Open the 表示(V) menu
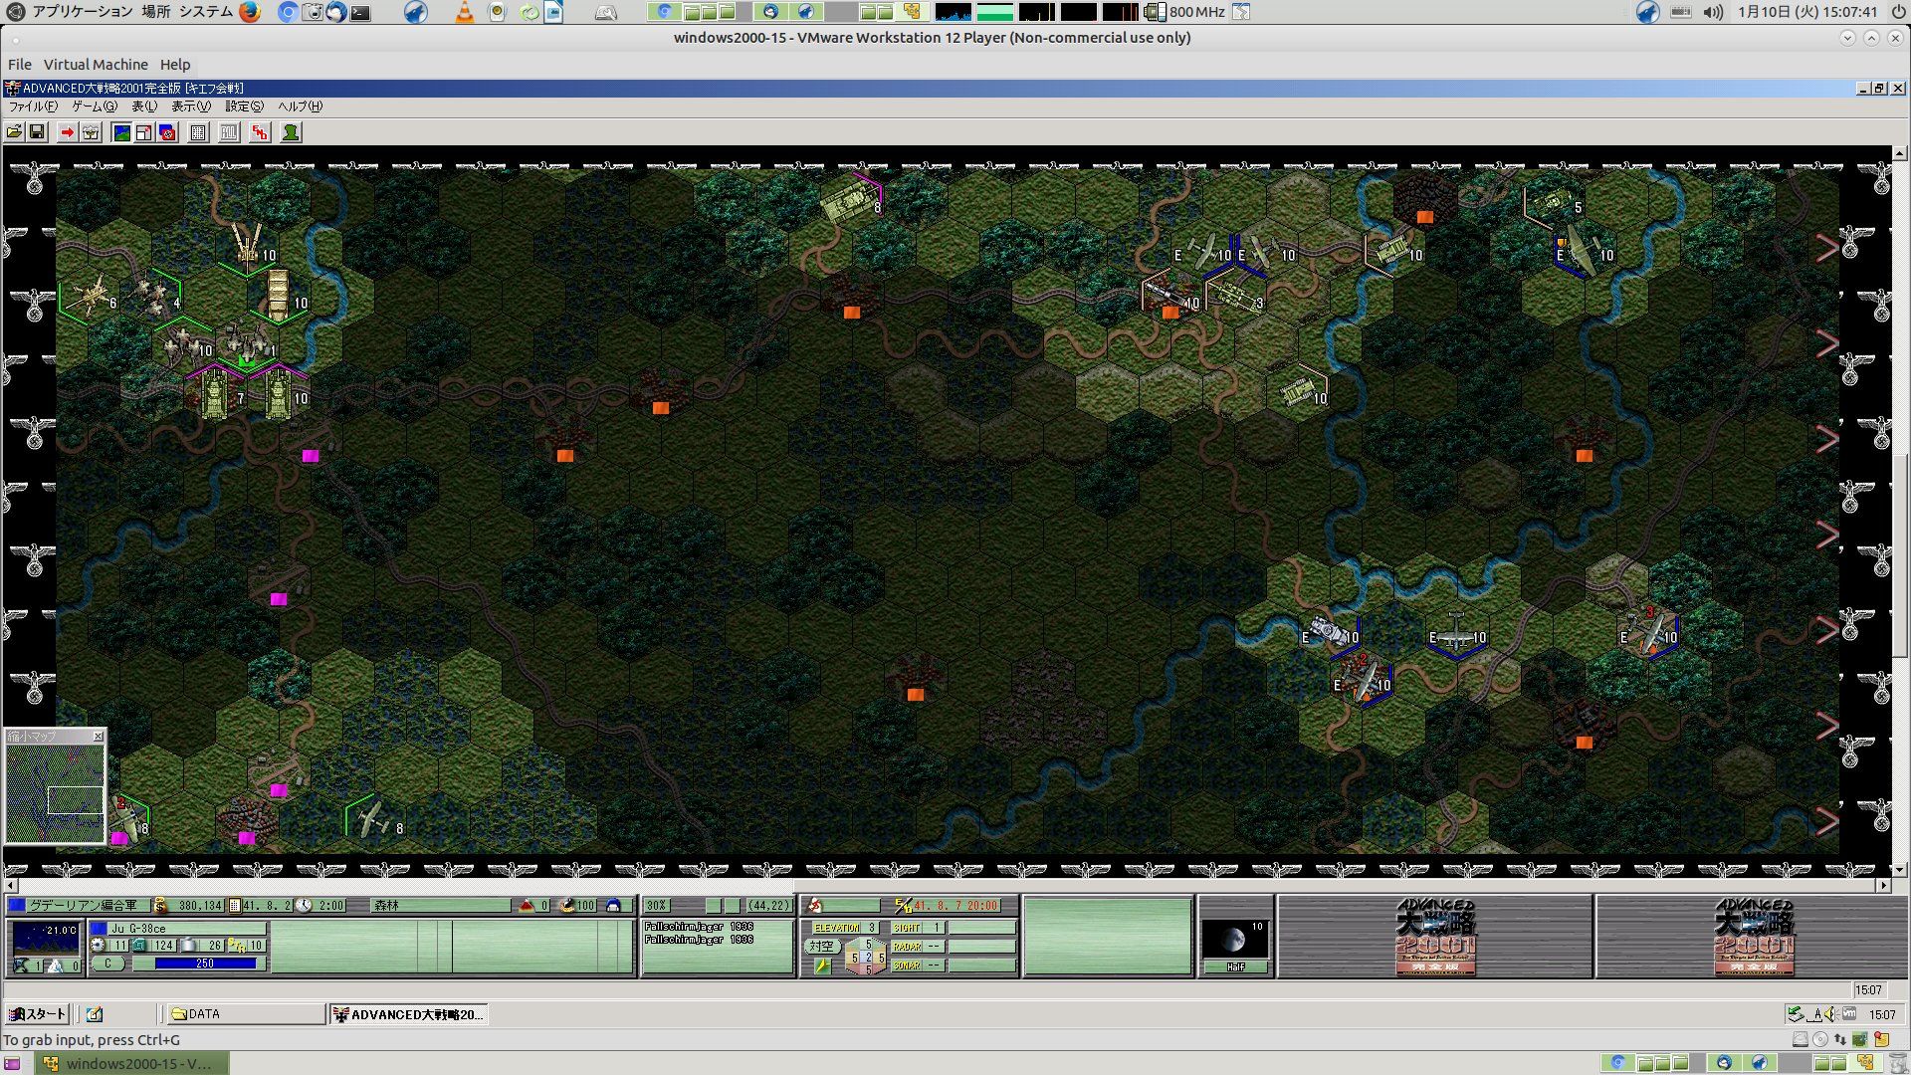 tap(191, 107)
